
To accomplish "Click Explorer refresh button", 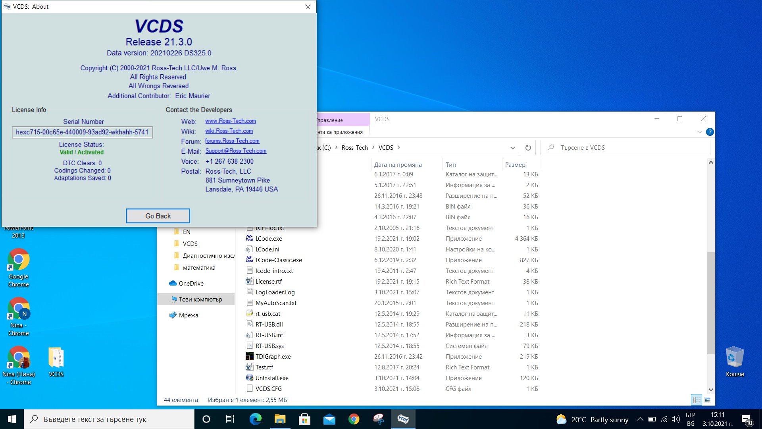I will (528, 148).
